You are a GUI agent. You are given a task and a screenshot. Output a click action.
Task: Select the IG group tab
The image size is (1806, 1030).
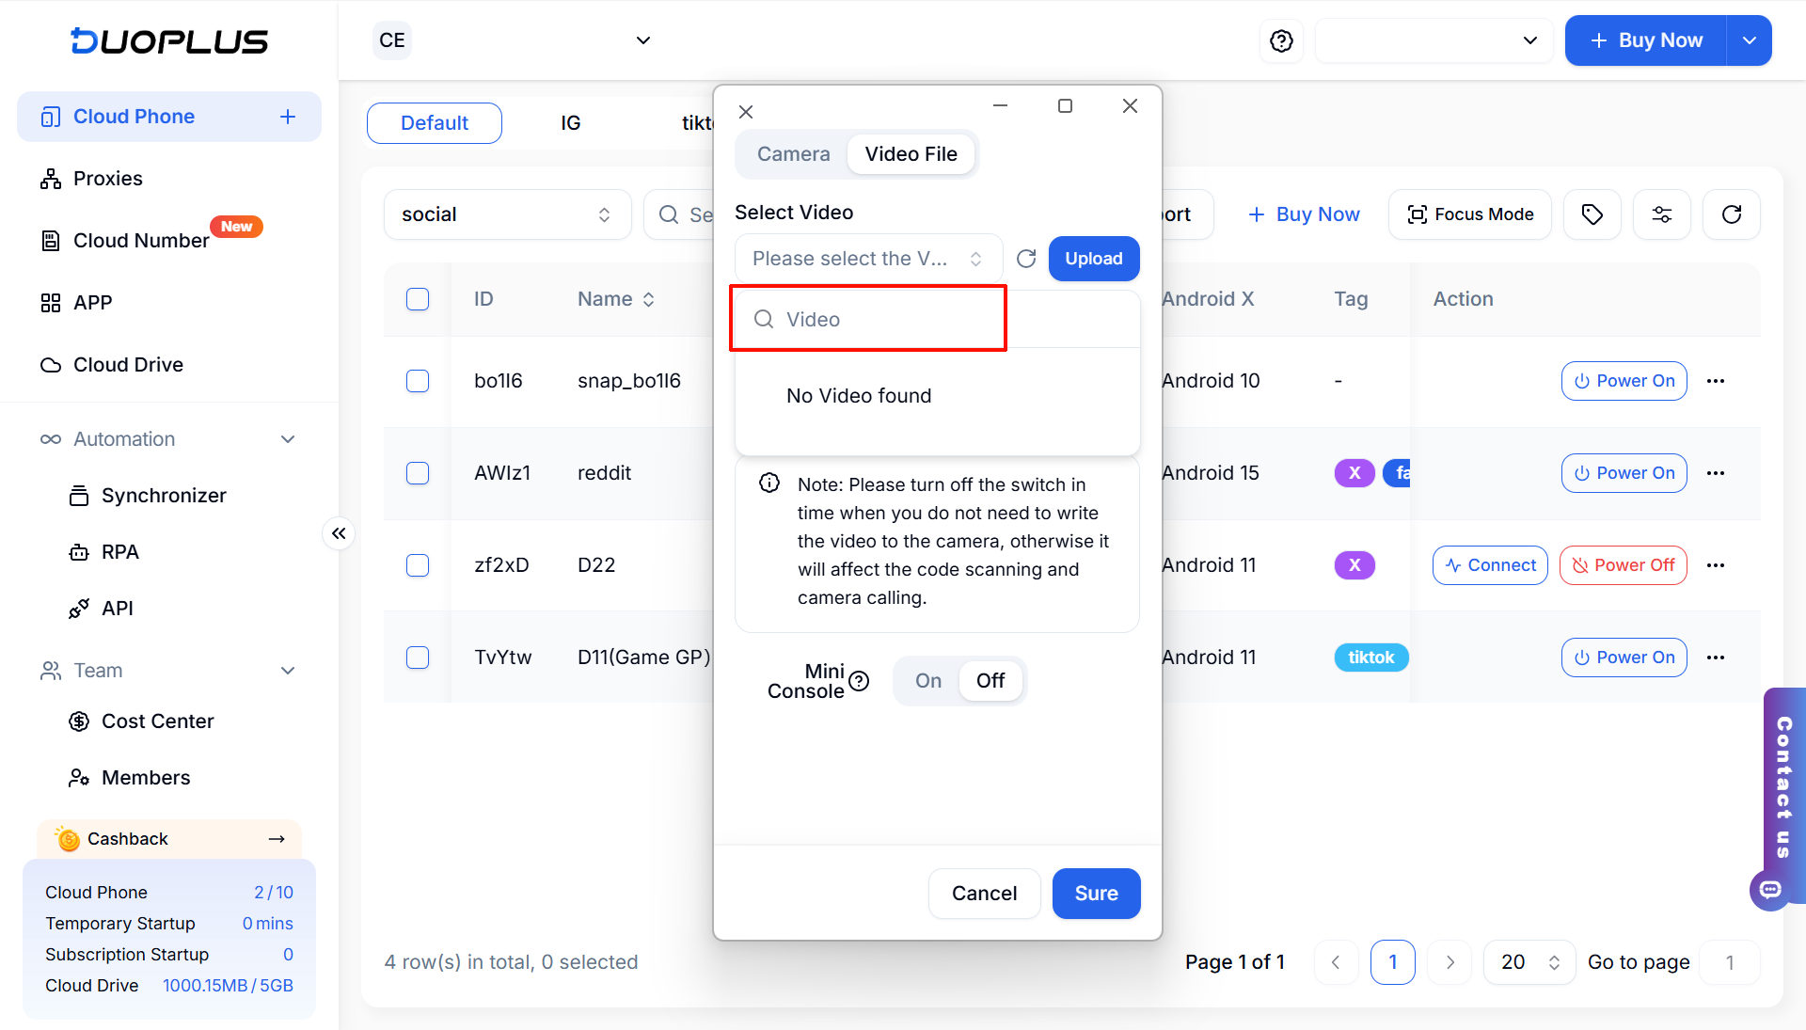click(x=570, y=123)
